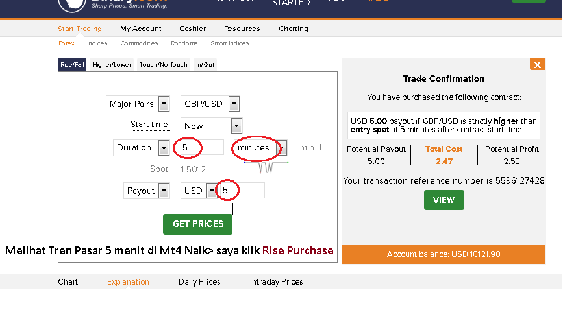Select the Touch/No Touch tab
Viewport: 563px width, 321px height.
(x=164, y=65)
